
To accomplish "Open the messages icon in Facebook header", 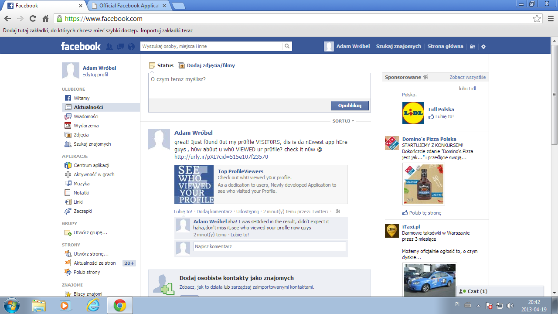I will [x=120, y=47].
